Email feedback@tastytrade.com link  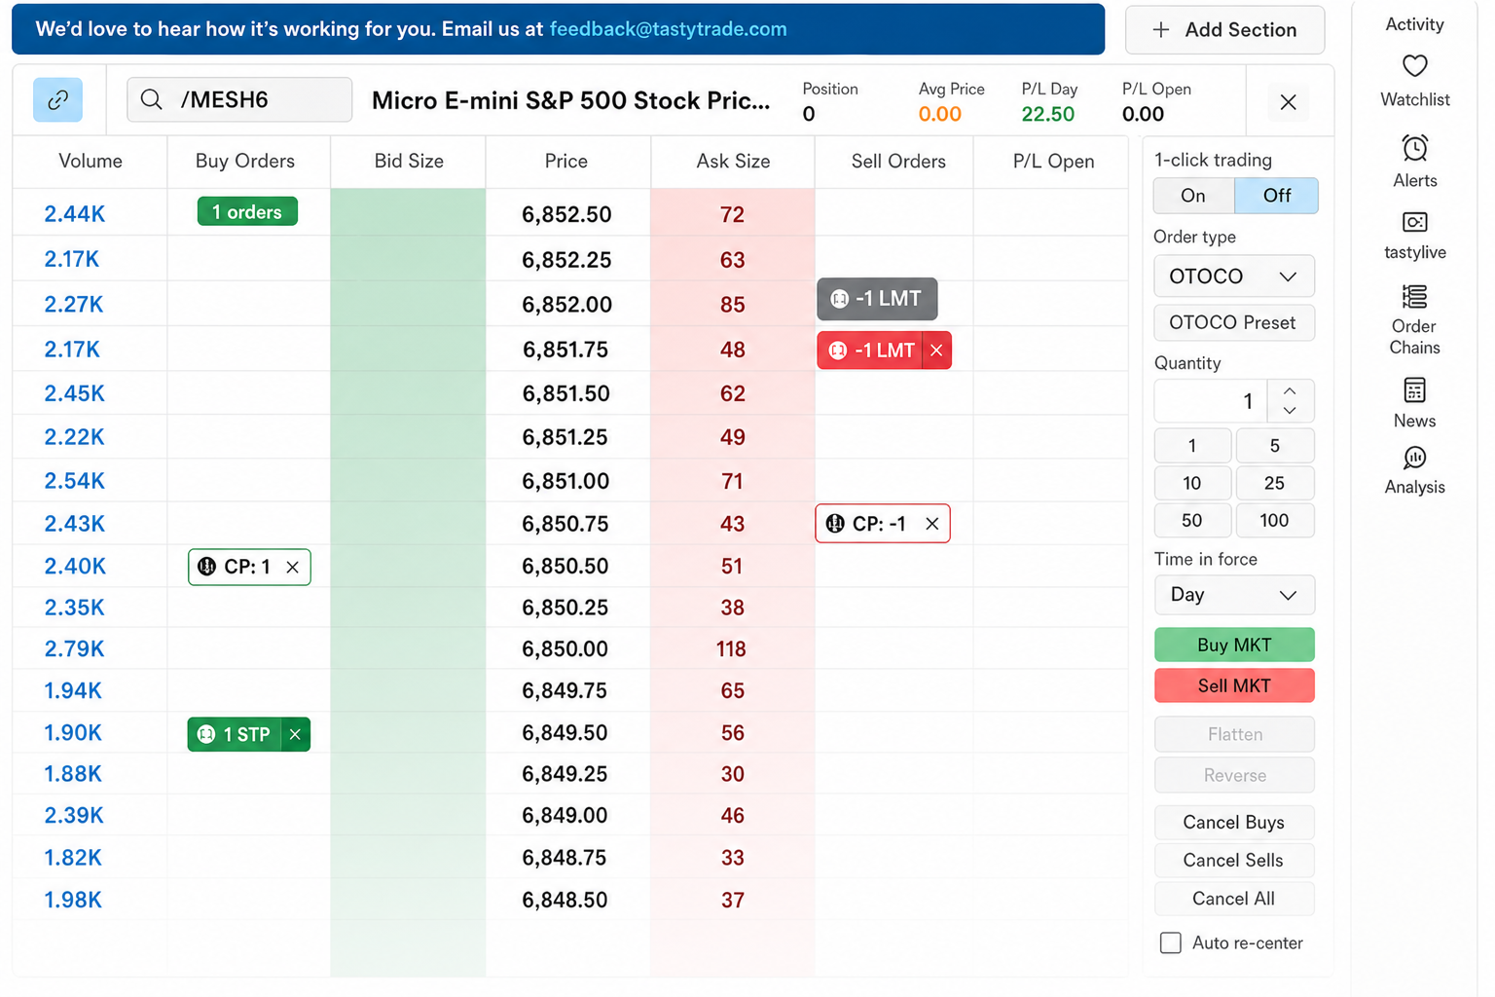[x=668, y=29]
